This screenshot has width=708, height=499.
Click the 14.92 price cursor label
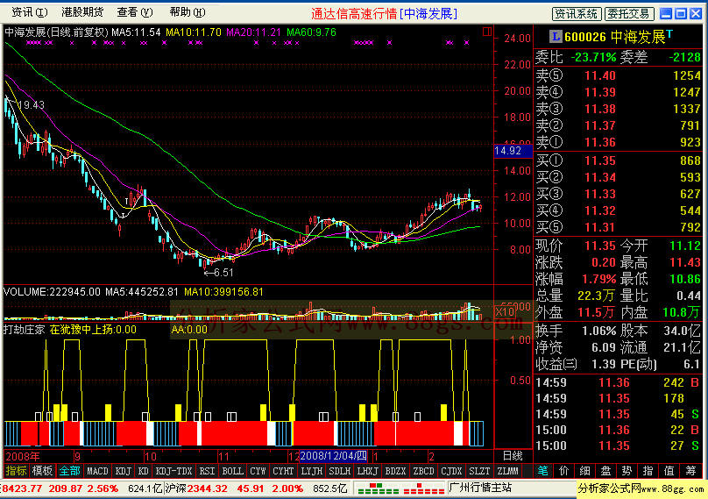click(x=513, y=151)
